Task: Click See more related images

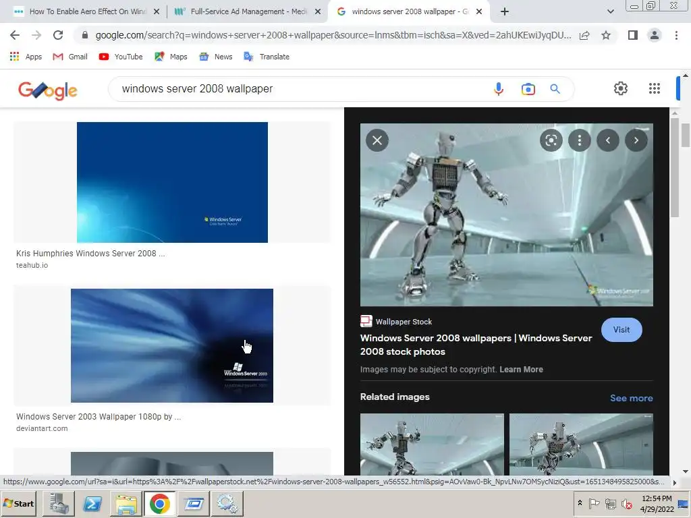Action: click(631, 398)
